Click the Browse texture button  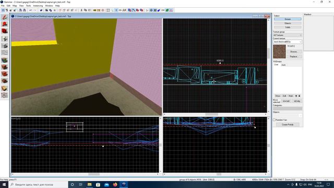[x=294, y=52]
